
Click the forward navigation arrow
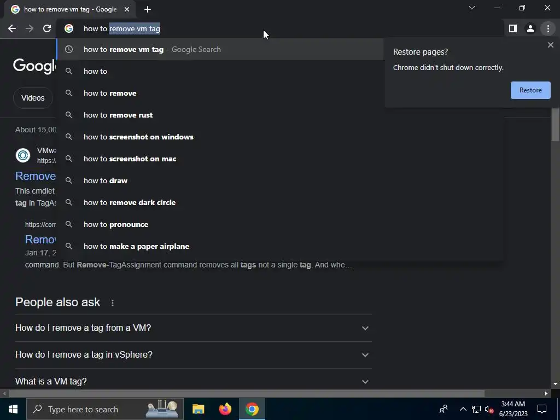[x=30, y=28]
